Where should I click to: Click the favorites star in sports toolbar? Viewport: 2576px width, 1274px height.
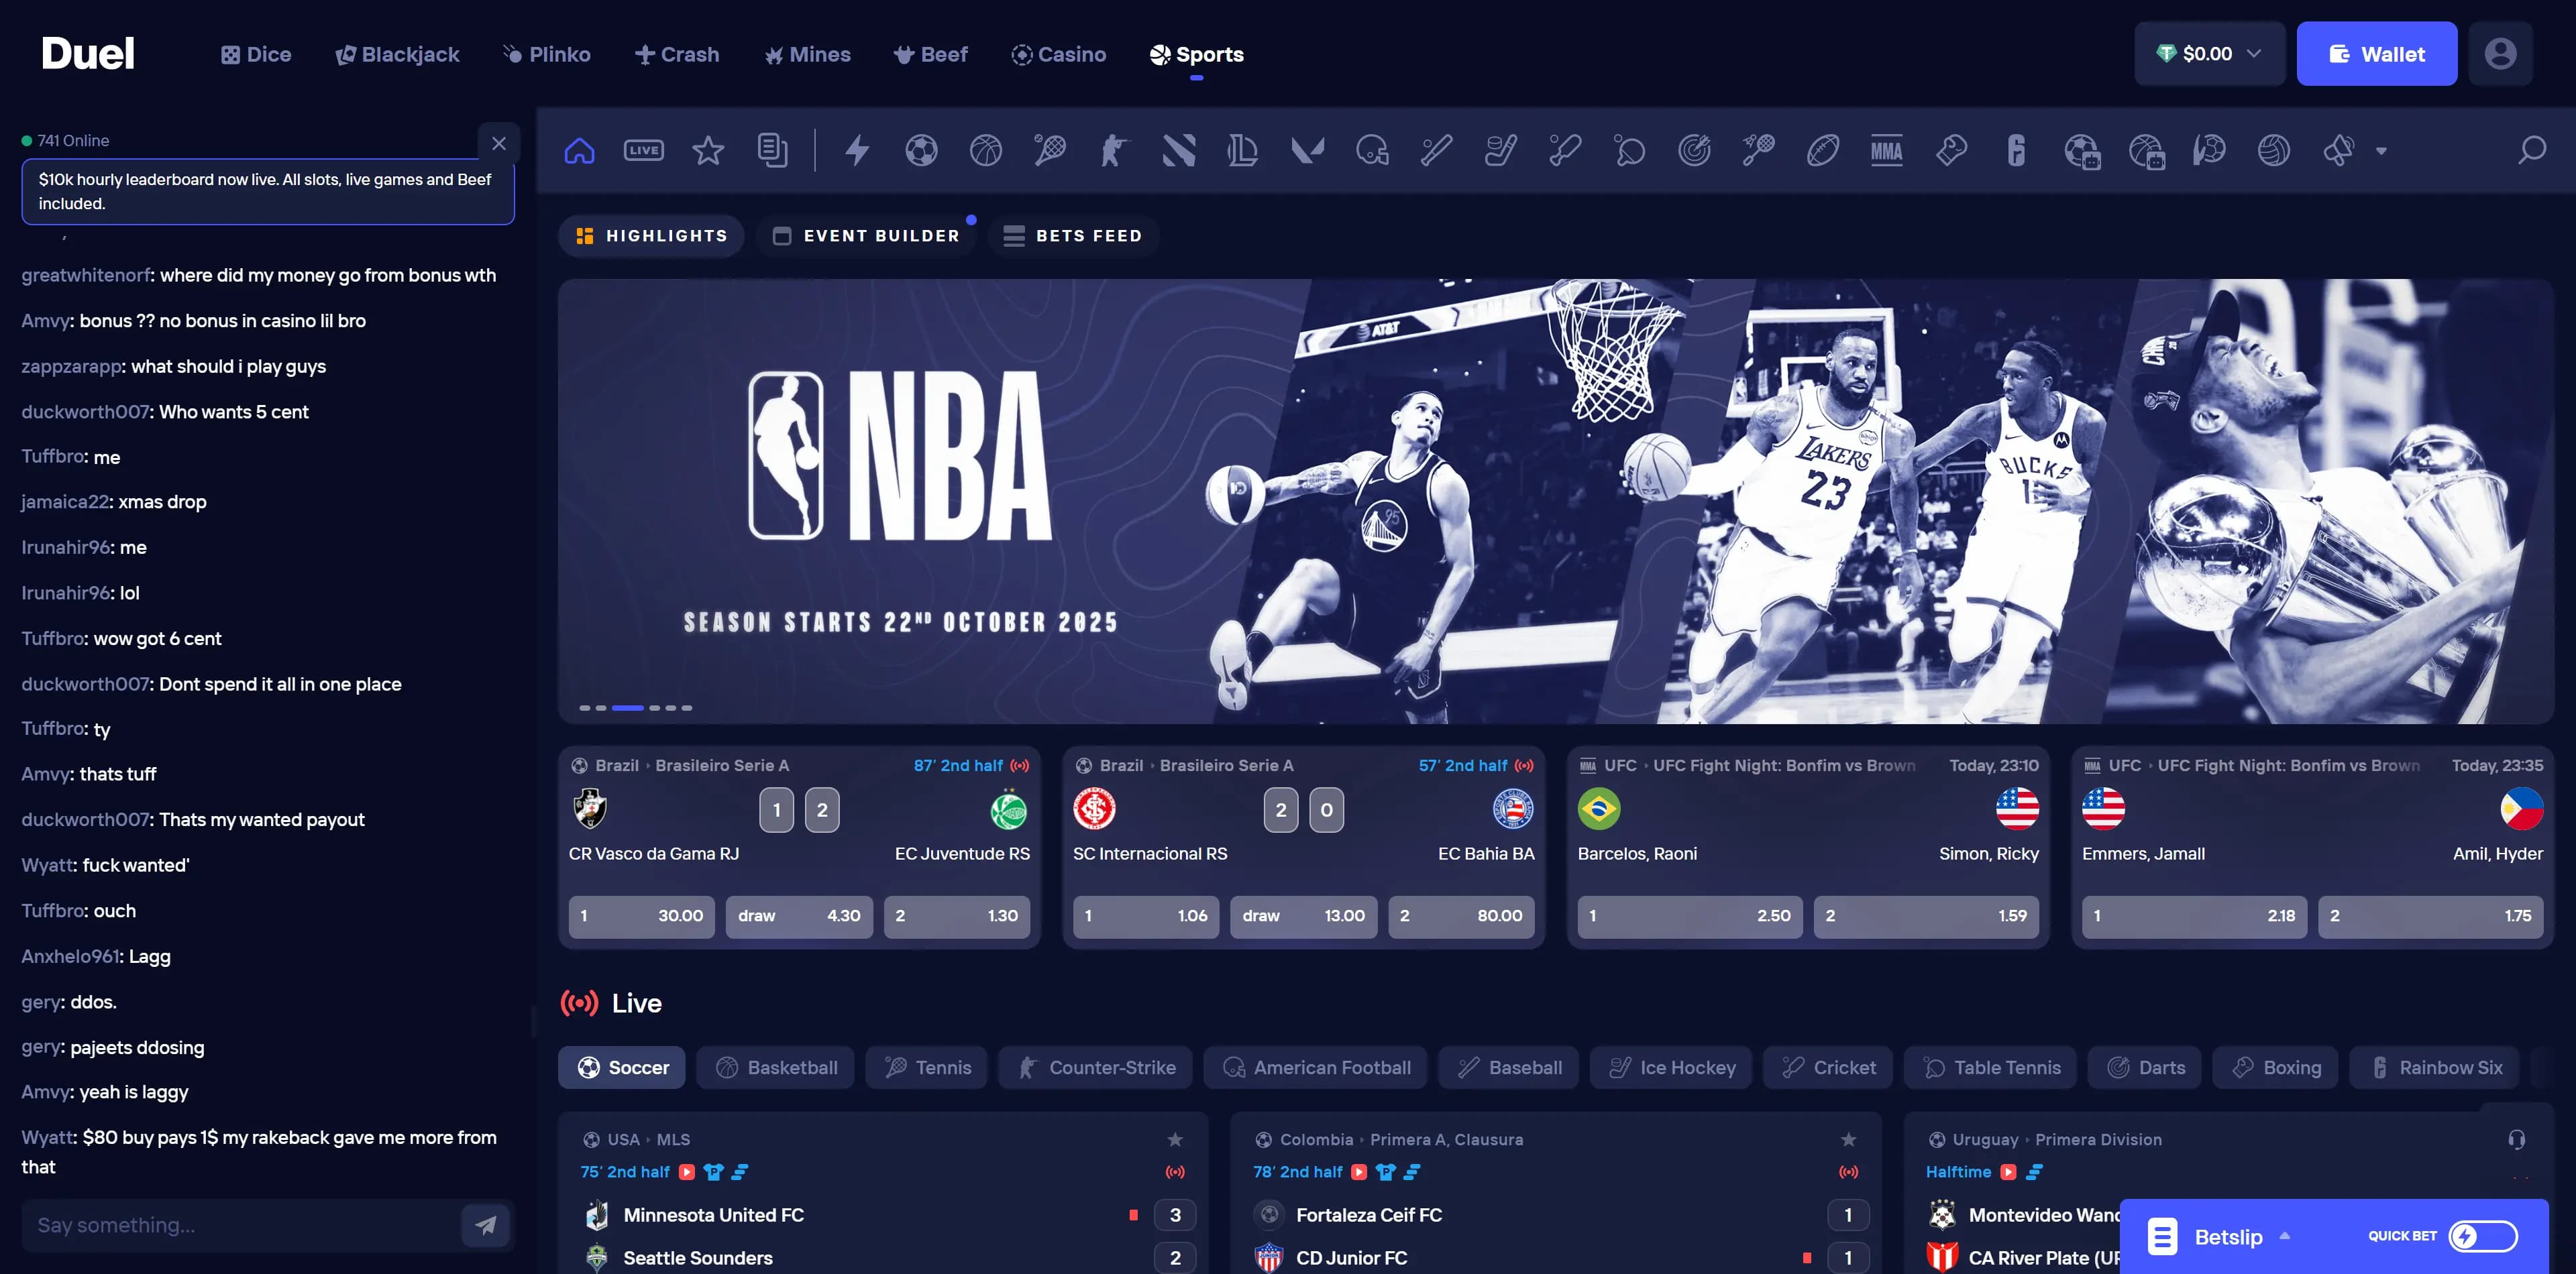click(708, 151)
